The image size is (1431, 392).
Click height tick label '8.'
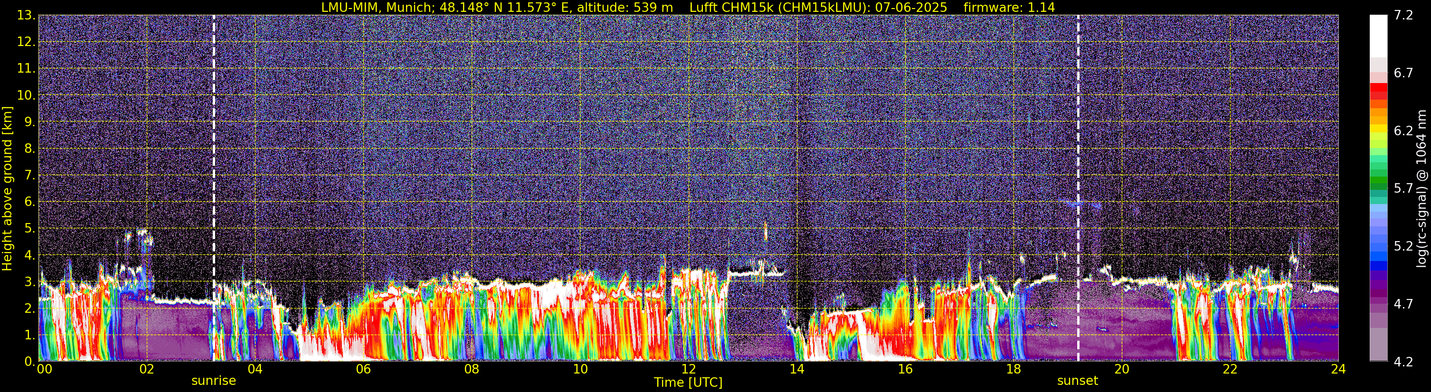pos(29,148)
